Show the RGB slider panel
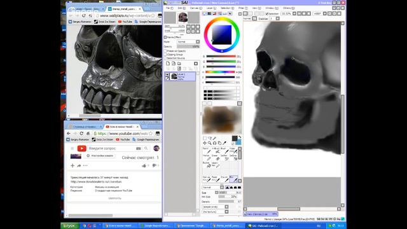The image size is (407, 229). tap(209, 13)
